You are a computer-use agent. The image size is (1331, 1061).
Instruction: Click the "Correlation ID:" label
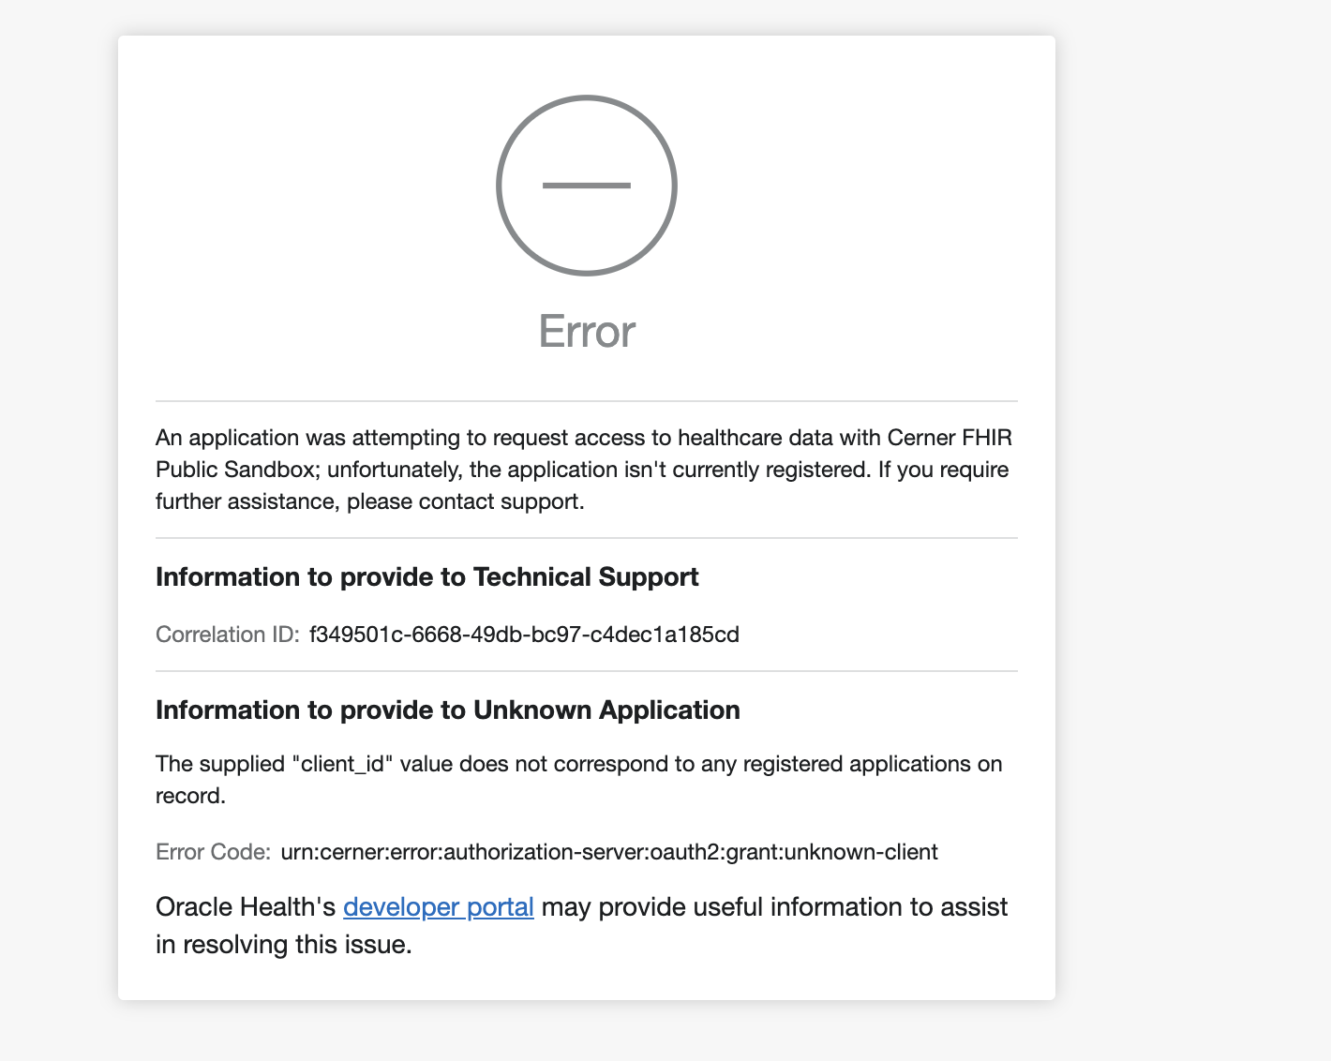227,635
